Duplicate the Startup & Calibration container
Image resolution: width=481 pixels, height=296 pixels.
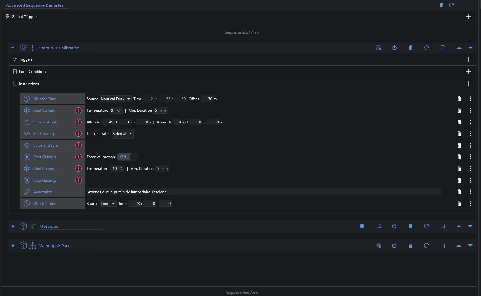(443, 48)
